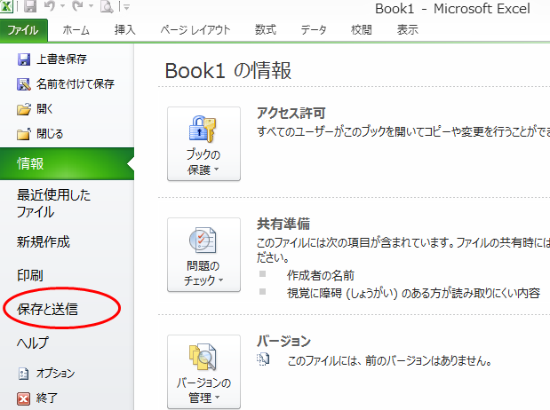This screenshot has width=550, height=410.
Task: Click the オプション settings icon
Action: pyautogui.click(x=23, y=374)
